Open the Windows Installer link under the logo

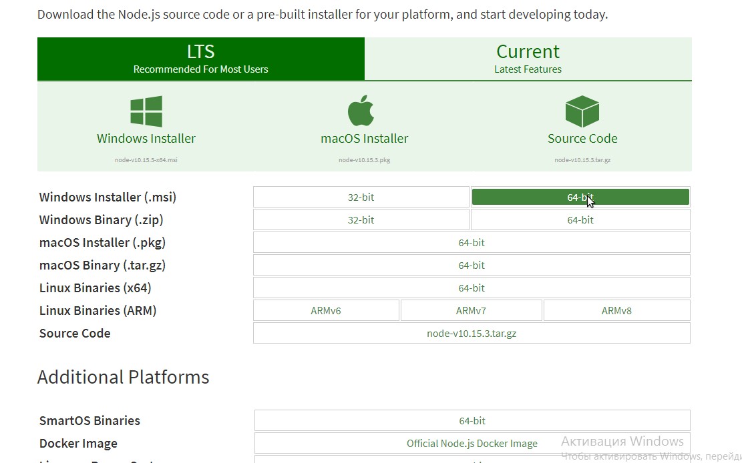point(146,139)
